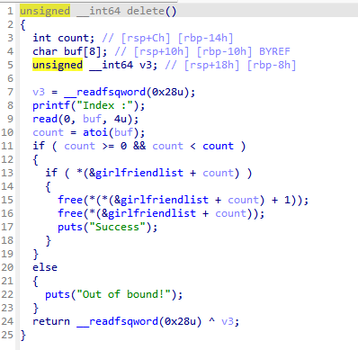Click the read function call
The width and height of the screenshot is (358, 350).
[45, 119]
